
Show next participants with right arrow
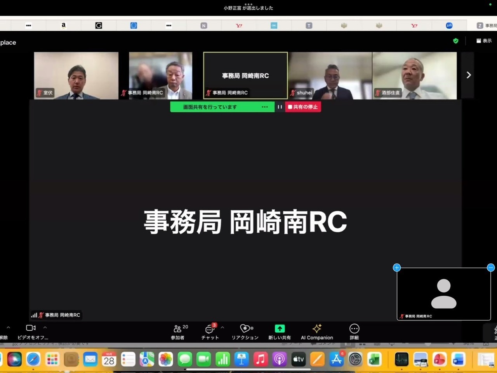[x=468, y=75]
